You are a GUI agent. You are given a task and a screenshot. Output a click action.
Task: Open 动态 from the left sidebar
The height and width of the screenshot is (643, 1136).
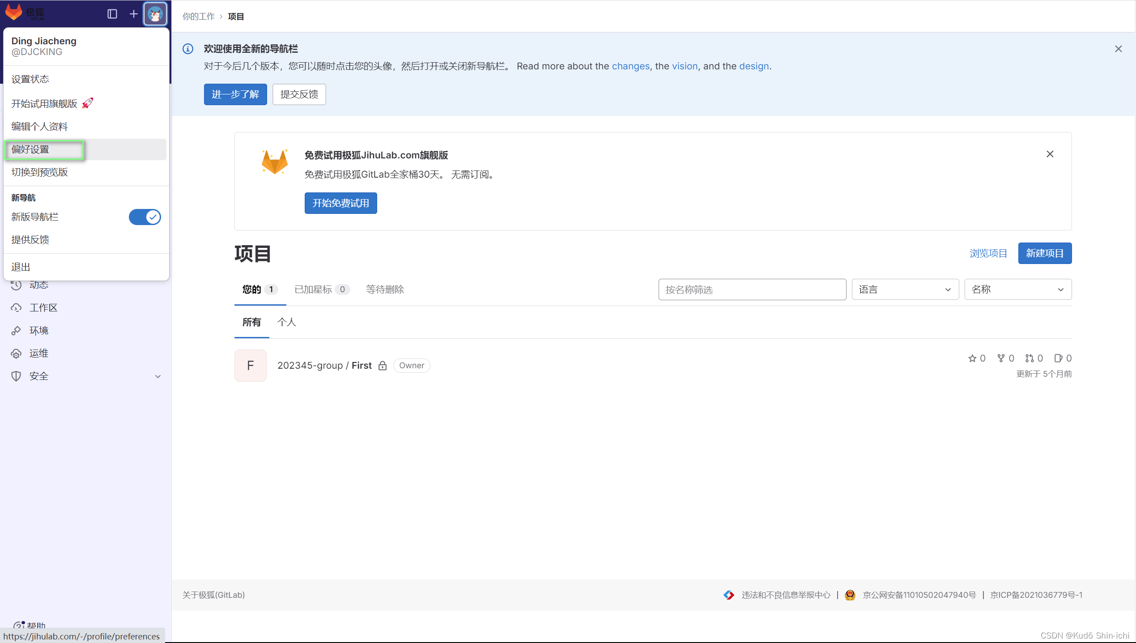(x=39, y=285)
